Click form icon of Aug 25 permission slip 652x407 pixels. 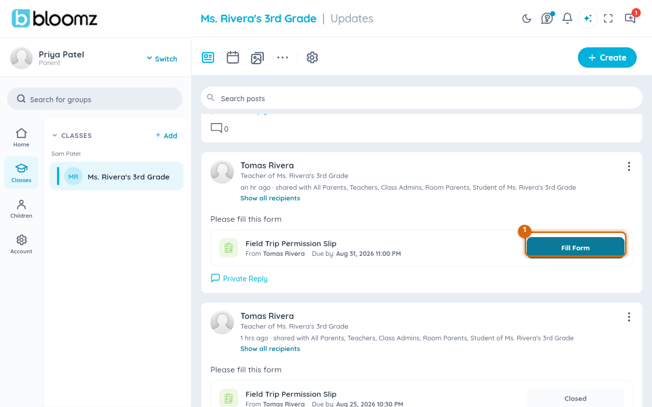click(229, 397)
